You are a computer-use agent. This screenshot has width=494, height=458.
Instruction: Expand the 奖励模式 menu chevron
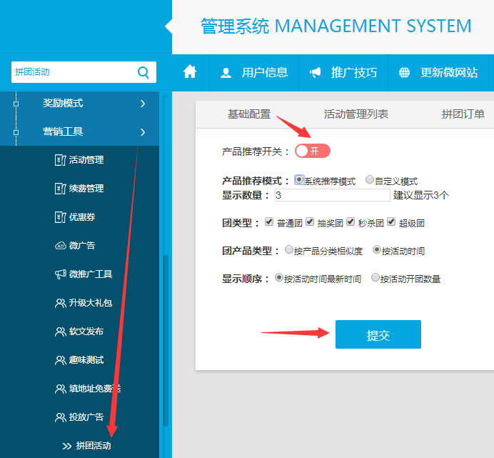pos(143,104)
